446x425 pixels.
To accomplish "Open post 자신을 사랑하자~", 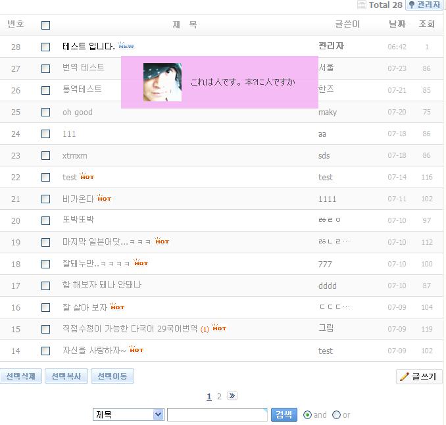I will coord(94,350).
